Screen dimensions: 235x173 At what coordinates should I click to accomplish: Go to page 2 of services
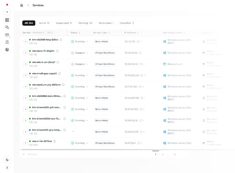pos(162,154)
